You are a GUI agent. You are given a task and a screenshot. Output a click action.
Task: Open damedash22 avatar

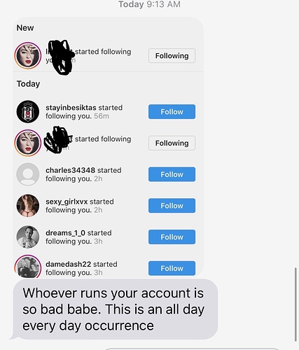[x=28, y=267]
